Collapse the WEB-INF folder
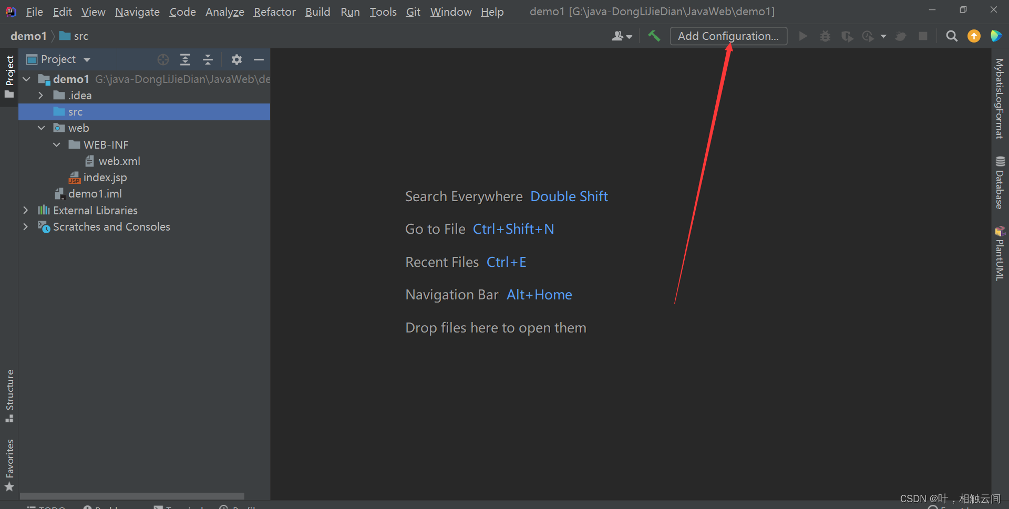The width and height of the screenshot is (1009, 509). click(x=56, y=144)
